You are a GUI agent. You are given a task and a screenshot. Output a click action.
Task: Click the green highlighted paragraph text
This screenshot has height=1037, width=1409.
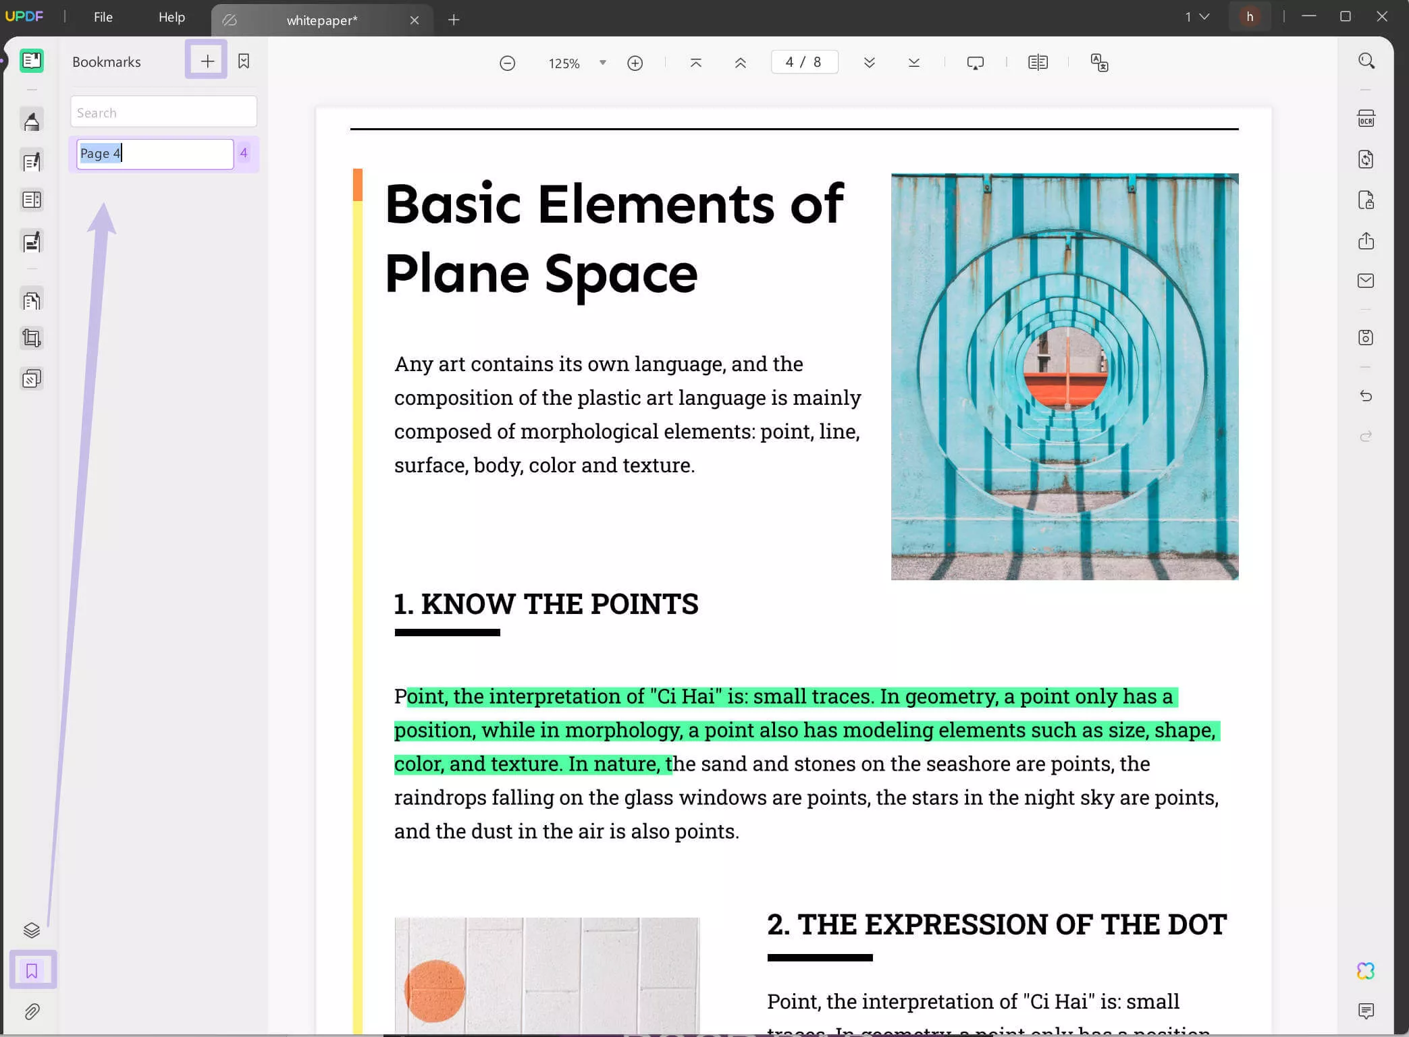[807, 730]
